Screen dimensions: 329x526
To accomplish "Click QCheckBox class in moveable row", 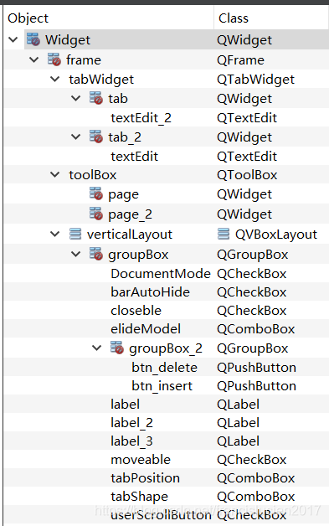I will 251,460.
